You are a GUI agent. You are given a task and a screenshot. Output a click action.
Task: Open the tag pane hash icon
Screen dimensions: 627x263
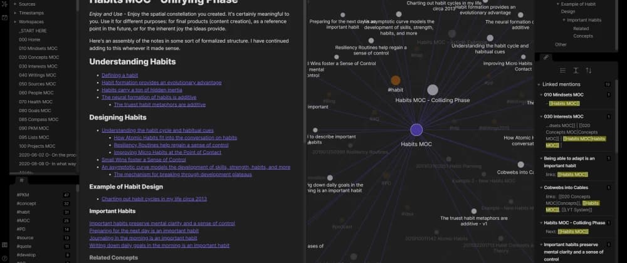(x=21, y=180)
